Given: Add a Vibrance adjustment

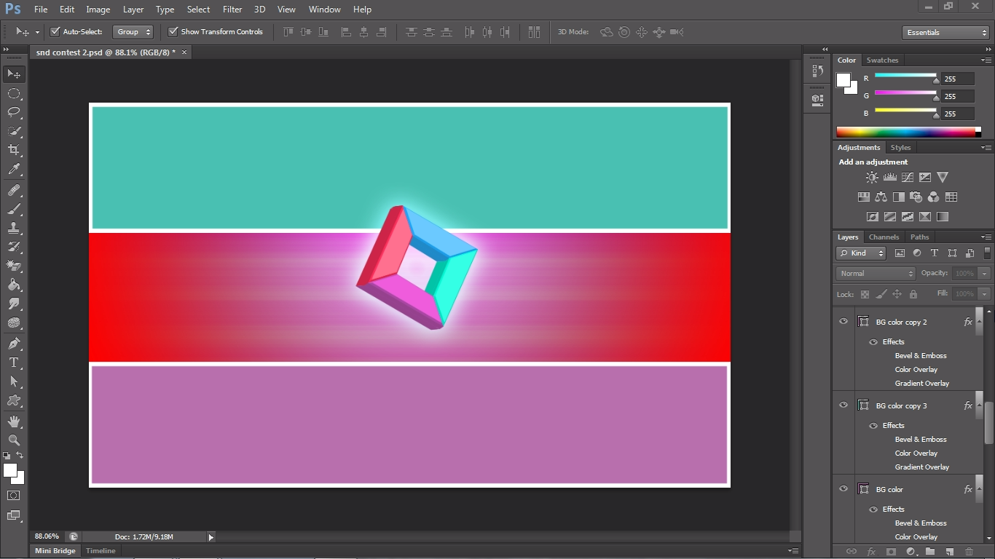Looking at the screenshot, I should tap(943, 177).
